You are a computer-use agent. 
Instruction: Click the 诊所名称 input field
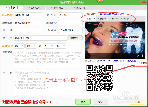pyautogui.click(x=28, y=15)
